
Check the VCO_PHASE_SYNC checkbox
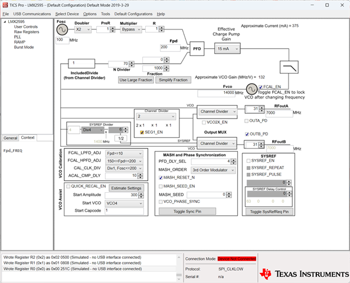[x=161, y=202]
